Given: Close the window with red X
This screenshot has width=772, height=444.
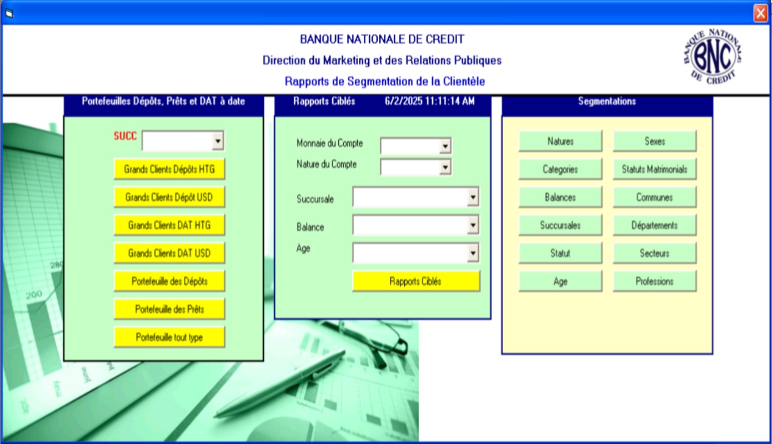Looking at the screenshot, I should point(760,13).
